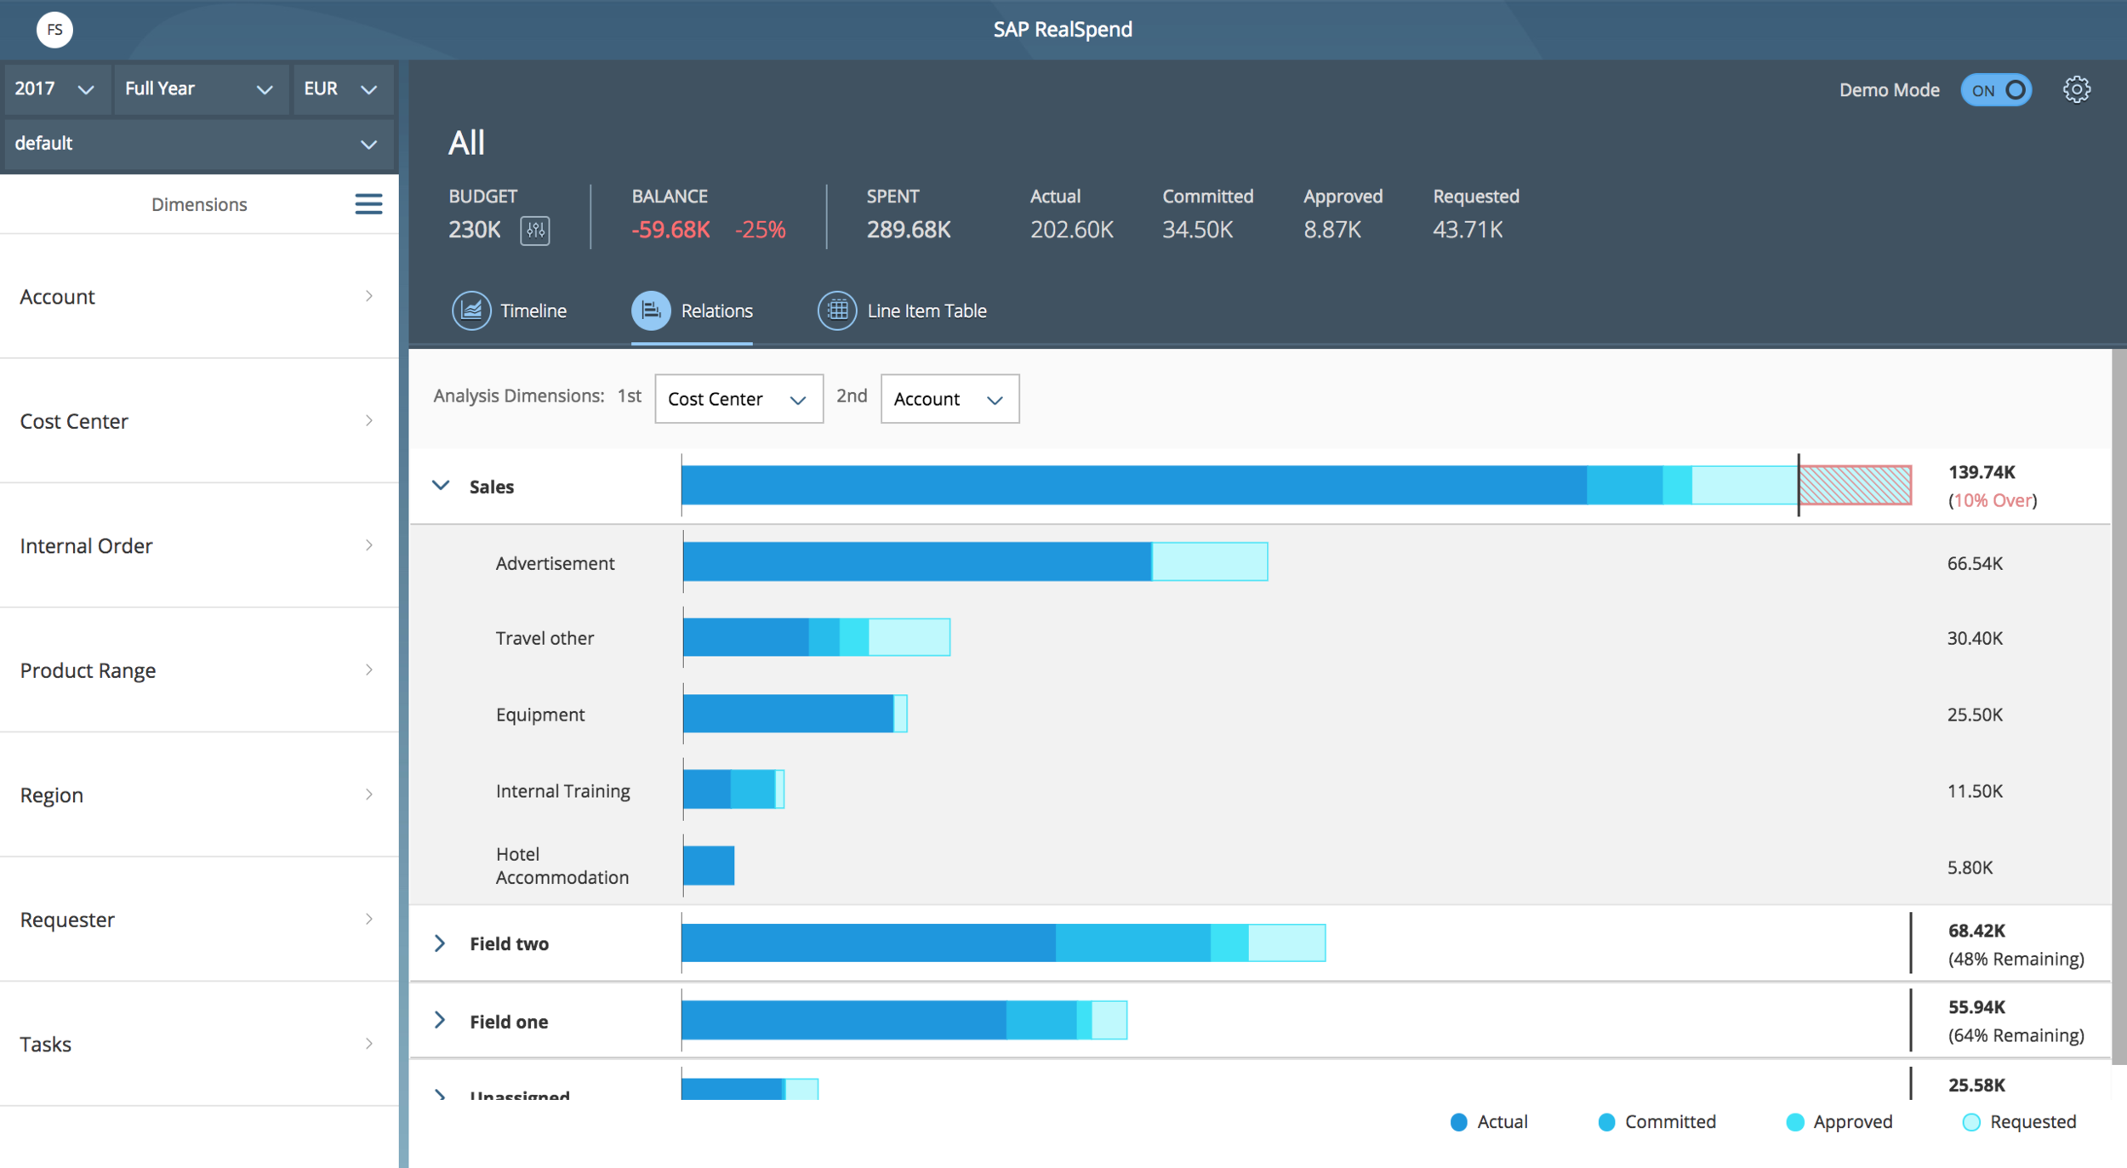Click the 68.42K Field two total
This screenshot has height=1168, width=2127.
click(1976, 931)
